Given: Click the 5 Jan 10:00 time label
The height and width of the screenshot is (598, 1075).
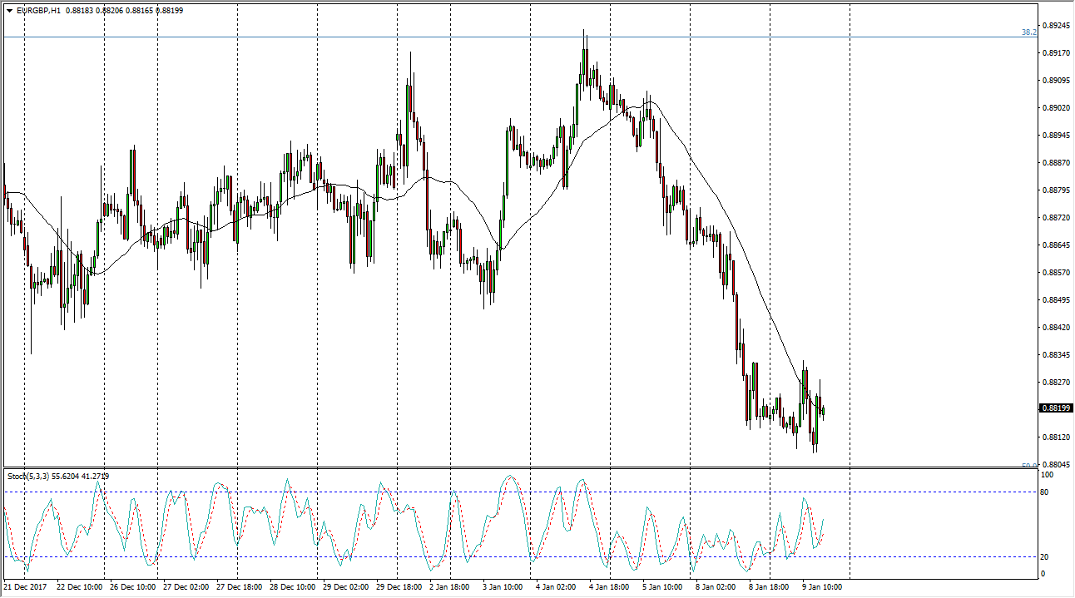Looking at the screenshot, I should point(664,587).
